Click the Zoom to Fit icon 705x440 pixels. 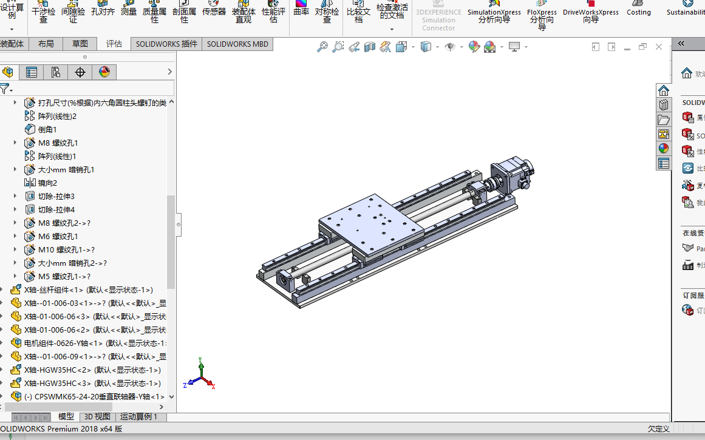(322, 47)
